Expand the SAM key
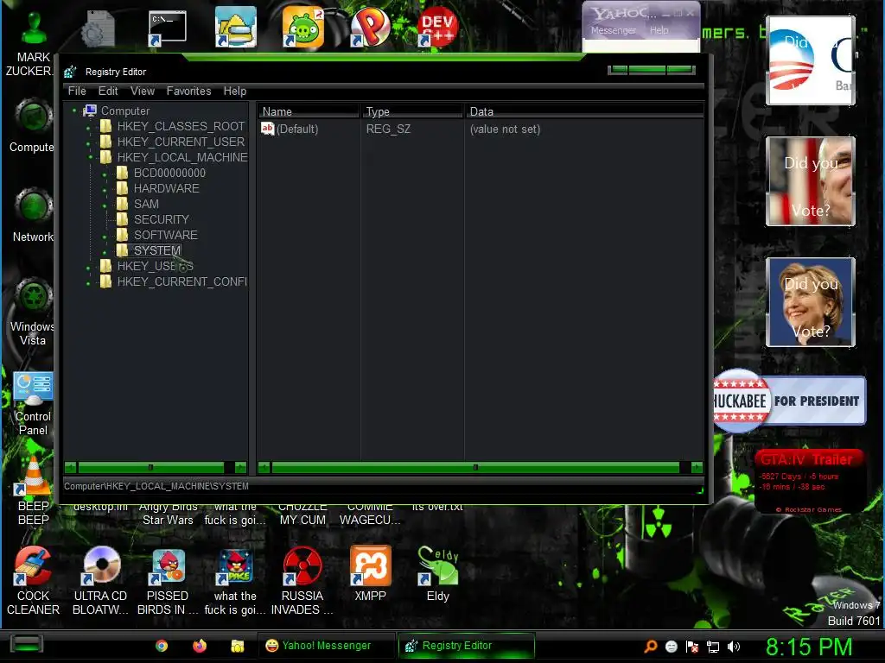Screen dimensions: 885x663 tap(105, 206)
